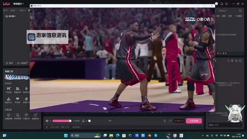Expand the microphone device arrow
Screen dimensions: 247x139
(x=86, y=121)
